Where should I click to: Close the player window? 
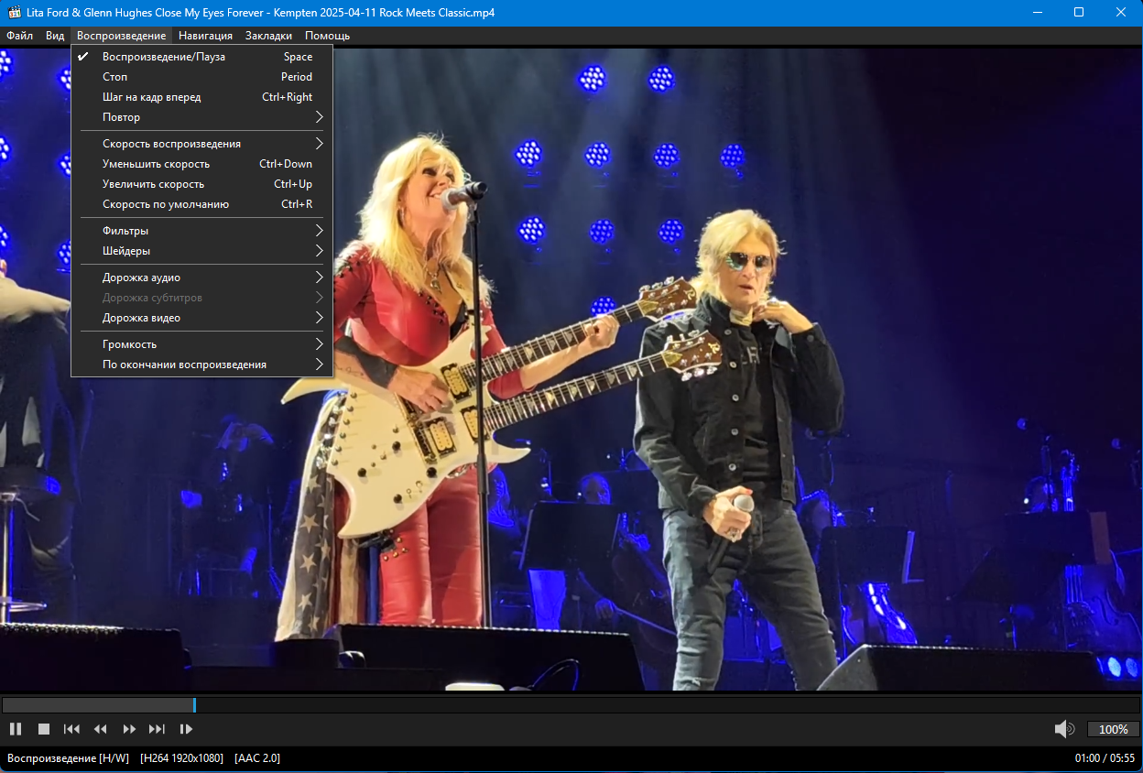tap(1121, 13)
